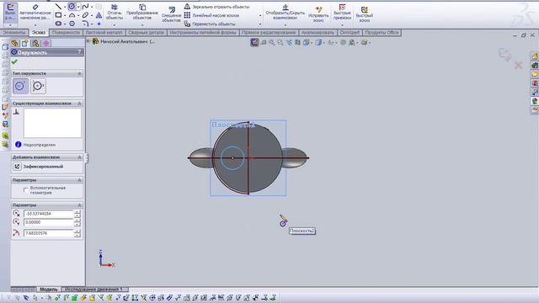Open DimXpertManager tab
Image resolution: width=539 pixels, height=303 pixels.
(46, 43)
